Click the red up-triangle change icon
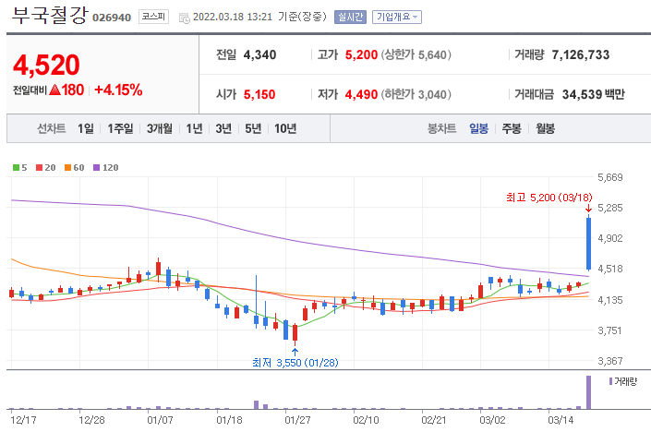The height and width of the screenshot is (432, 651). pyautogui.click(x=54, y=90)
